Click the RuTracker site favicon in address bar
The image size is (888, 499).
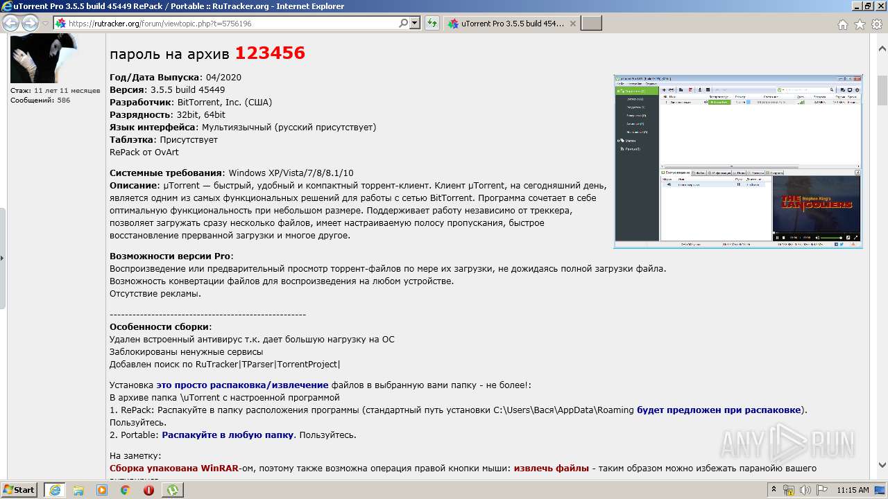tap(60, 24)
